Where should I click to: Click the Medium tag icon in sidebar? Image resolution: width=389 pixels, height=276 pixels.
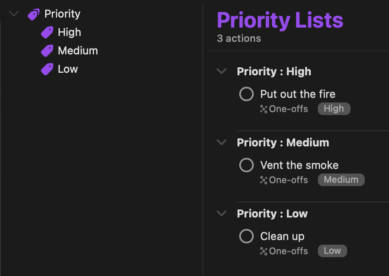[47, 51]
